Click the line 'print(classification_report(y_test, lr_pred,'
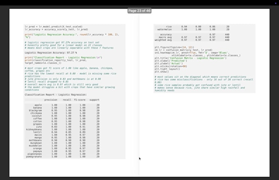 (x=55, y=60)
